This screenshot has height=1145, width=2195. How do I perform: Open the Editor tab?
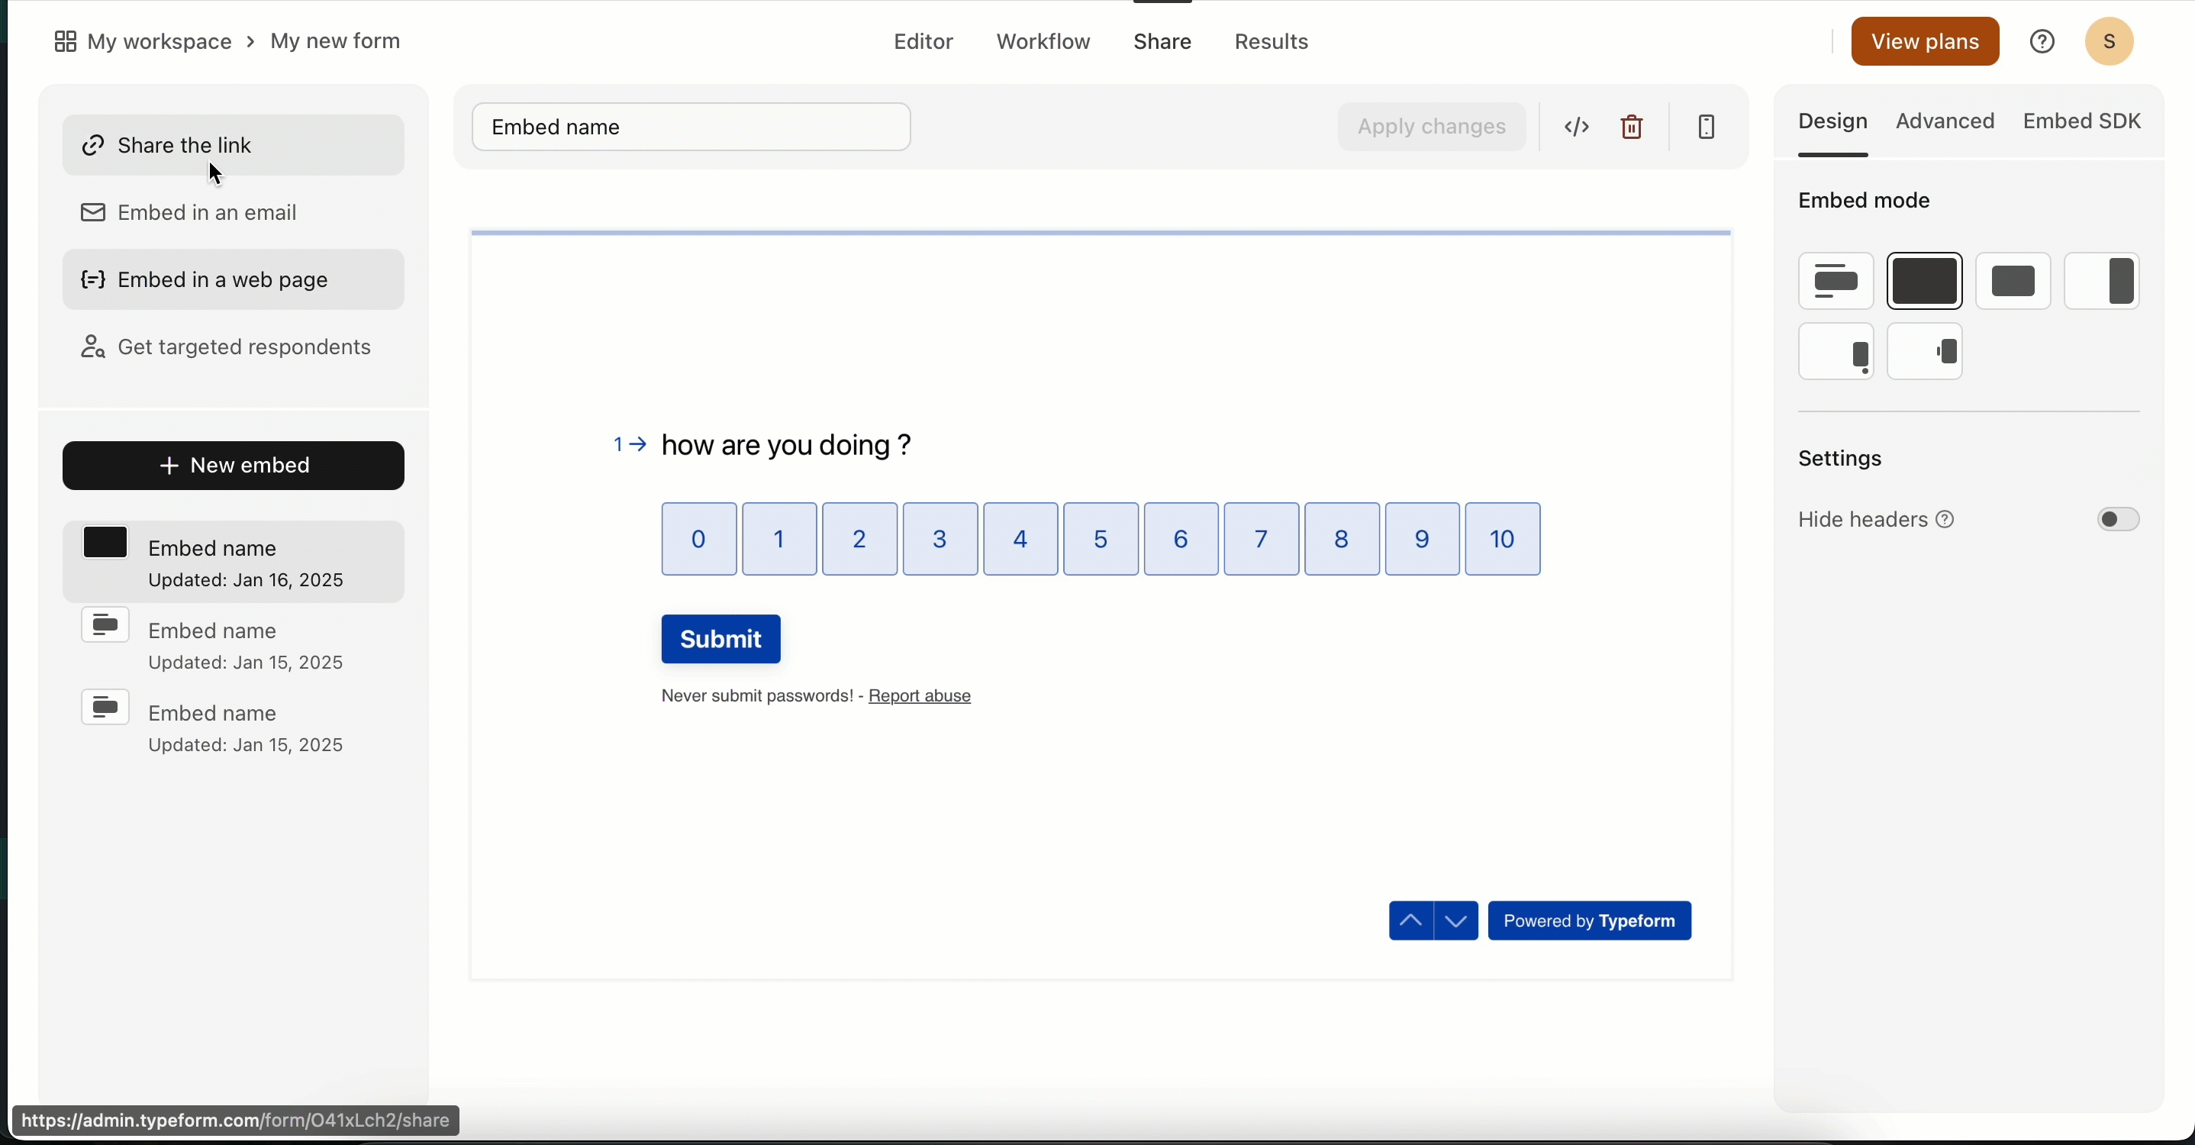pos(923,42)
